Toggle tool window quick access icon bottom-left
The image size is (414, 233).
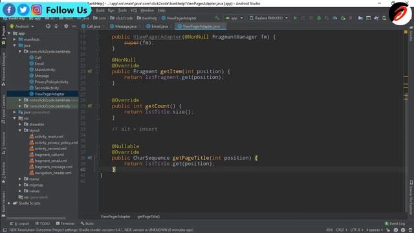pos(5,230)
